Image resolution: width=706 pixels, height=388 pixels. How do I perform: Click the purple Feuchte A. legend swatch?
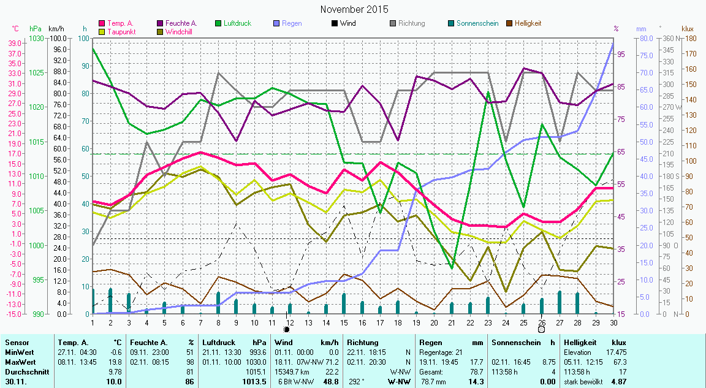point(161,23)
